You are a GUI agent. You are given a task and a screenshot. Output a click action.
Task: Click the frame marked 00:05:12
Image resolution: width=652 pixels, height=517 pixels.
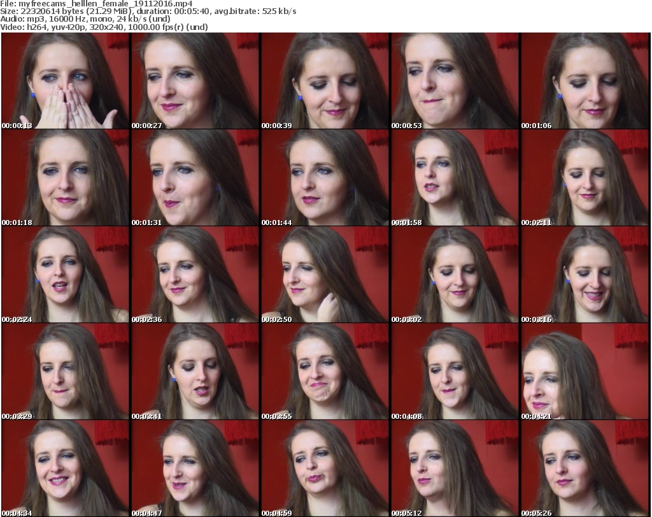(455, 469)
